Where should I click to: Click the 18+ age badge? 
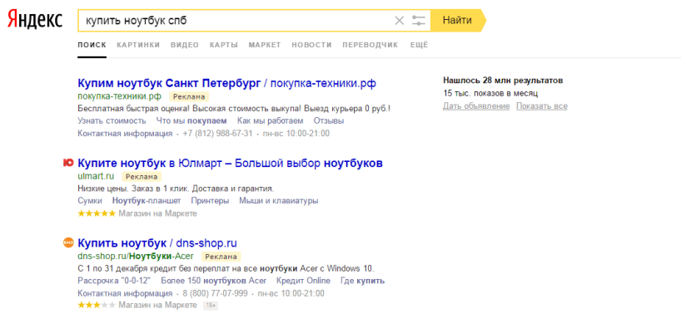211,306
